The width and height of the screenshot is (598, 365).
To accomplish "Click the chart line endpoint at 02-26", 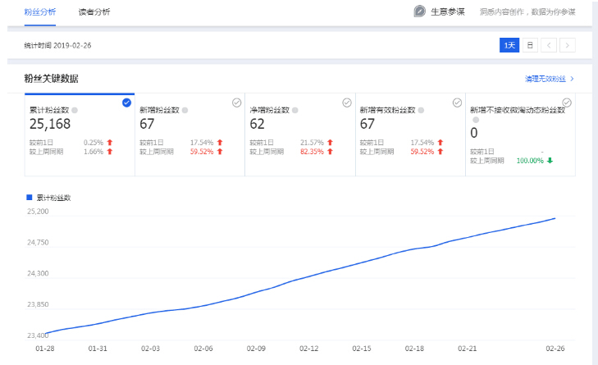I will click(x=555, y=218).
